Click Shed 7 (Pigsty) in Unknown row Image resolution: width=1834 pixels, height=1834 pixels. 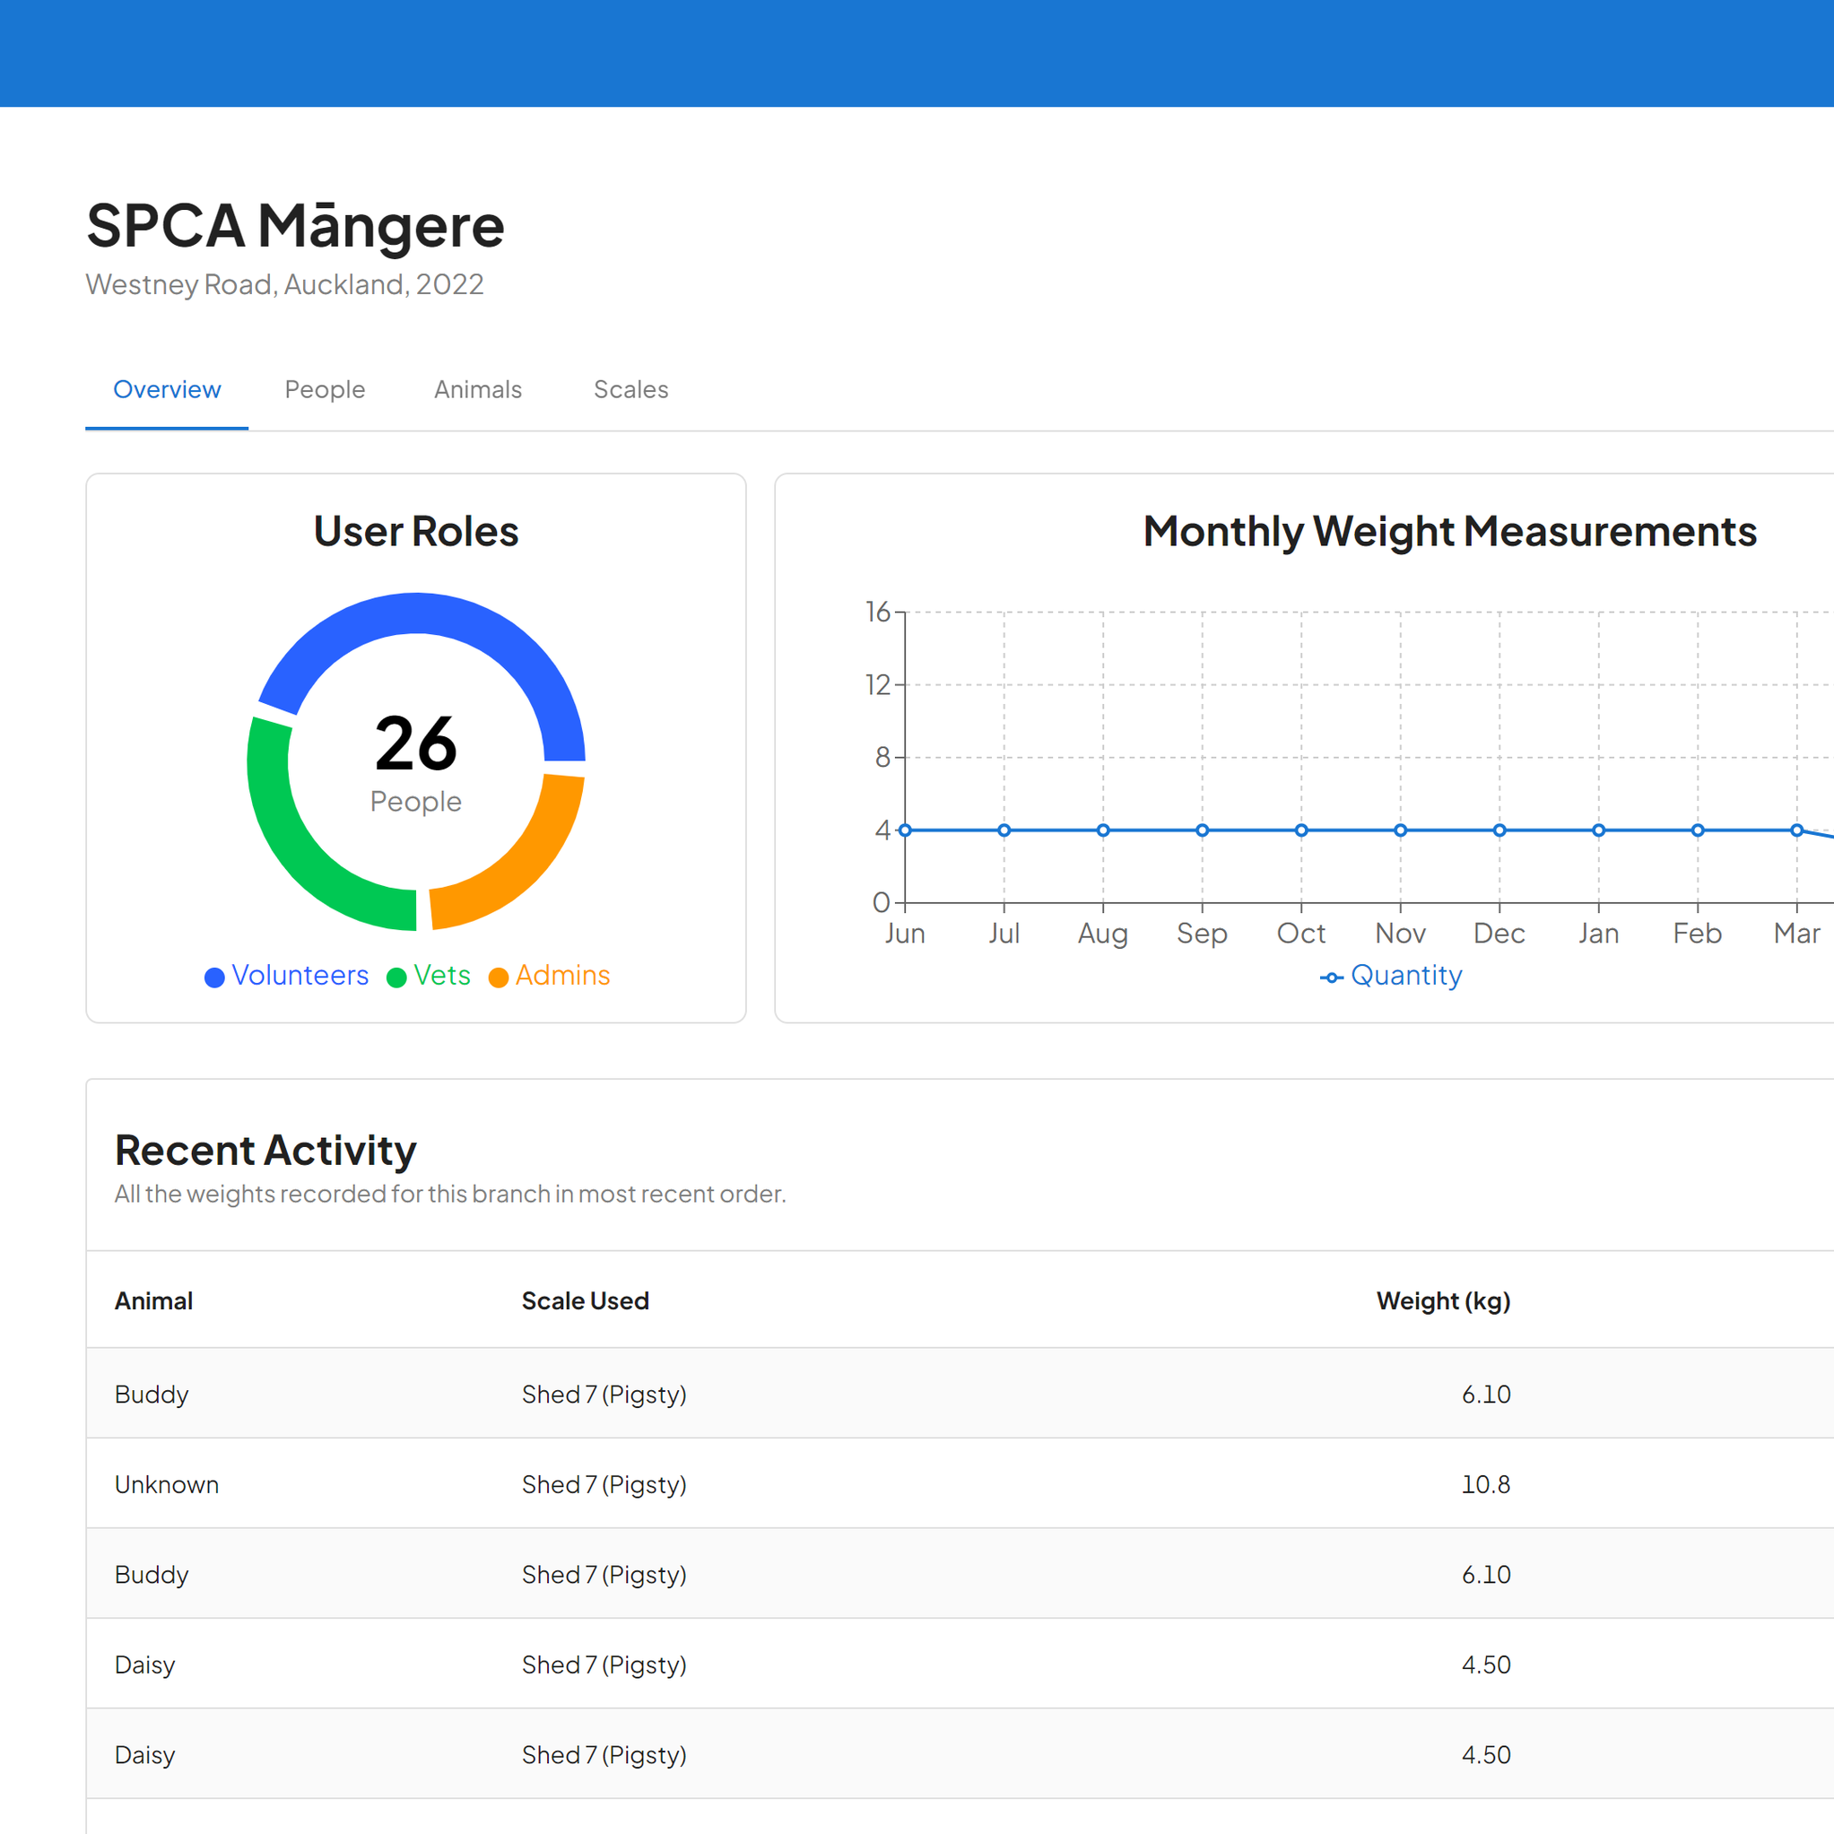click(x=604, y=1484)
